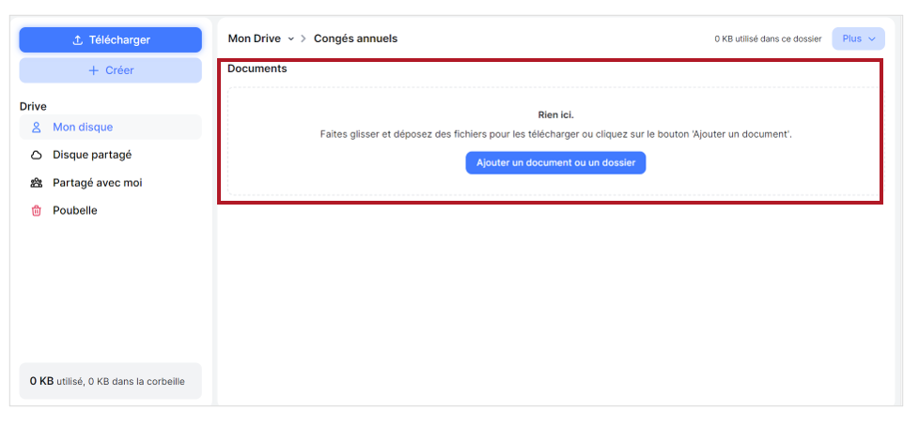This screenshot has height=426, width=919.
Task: Click the red trash icon beside Poubelle
Action: 37,211
